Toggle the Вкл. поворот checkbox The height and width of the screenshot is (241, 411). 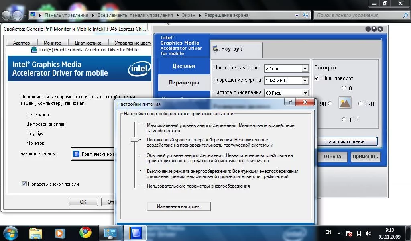(317, 78)
